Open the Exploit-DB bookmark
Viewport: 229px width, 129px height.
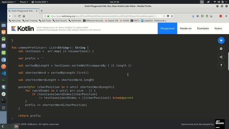[112, 21]
